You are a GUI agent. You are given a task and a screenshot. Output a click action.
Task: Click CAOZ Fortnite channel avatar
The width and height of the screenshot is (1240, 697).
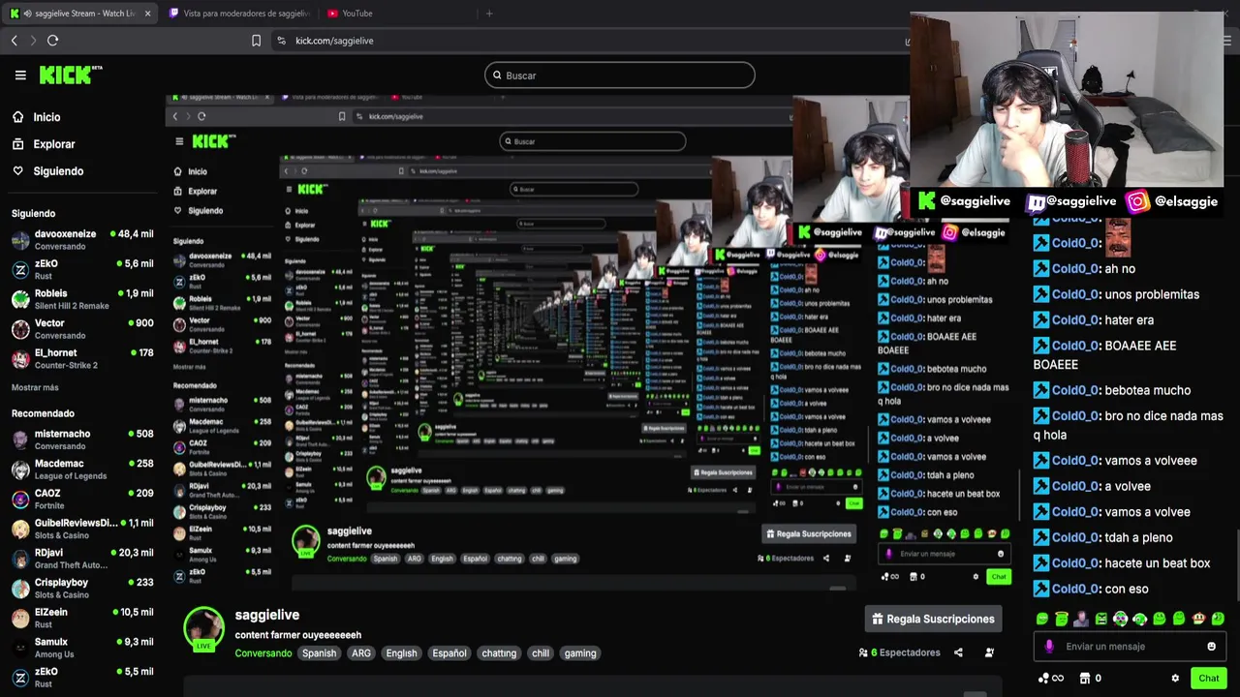(20, 500)
